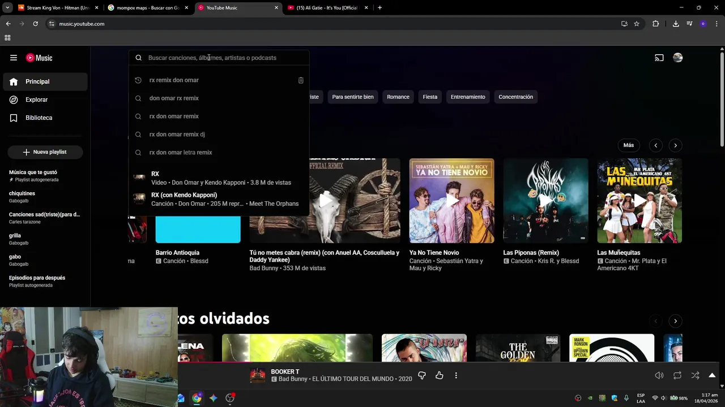The height and width of the screenshot is (407, 725).
Task: Play 'Ya No Tiene Novio' thumbnail
Action: pos(452,201)
